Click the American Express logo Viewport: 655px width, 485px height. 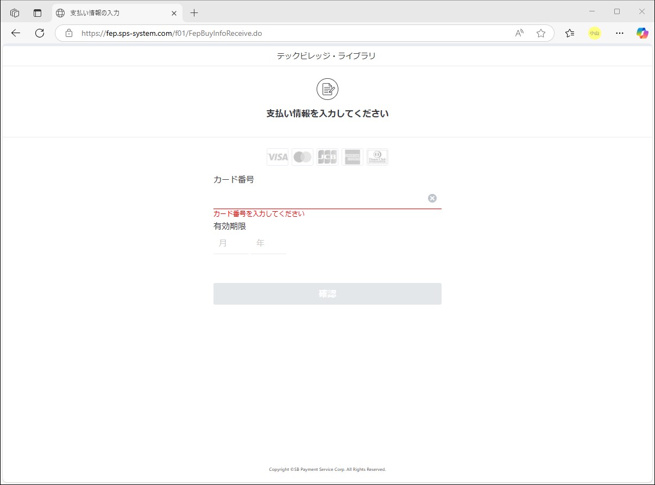click(x=352, y=157)
